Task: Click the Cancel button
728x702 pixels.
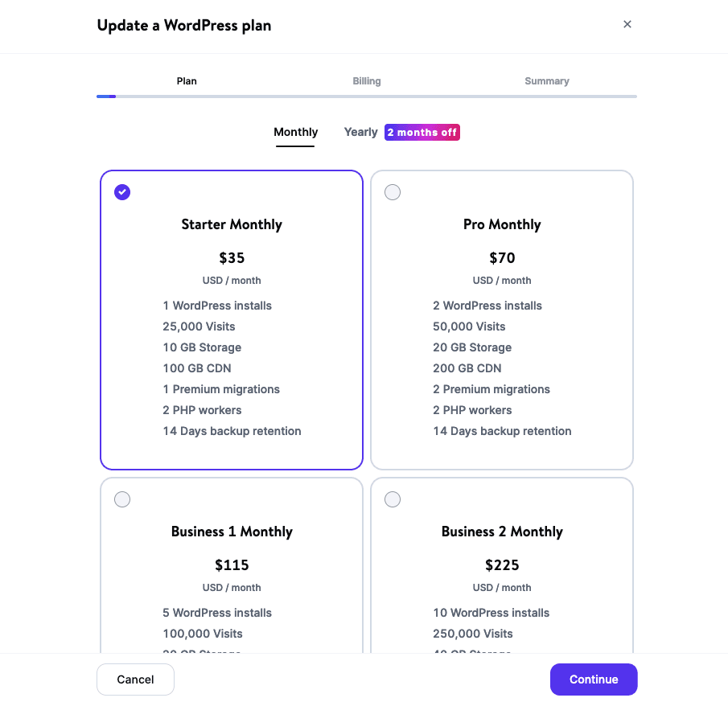Action: tap(135, 679)
